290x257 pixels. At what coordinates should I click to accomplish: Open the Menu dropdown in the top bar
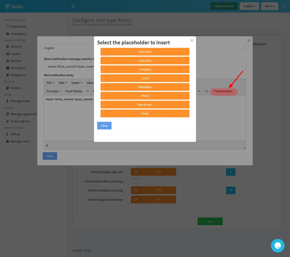(x=270, y=6)
